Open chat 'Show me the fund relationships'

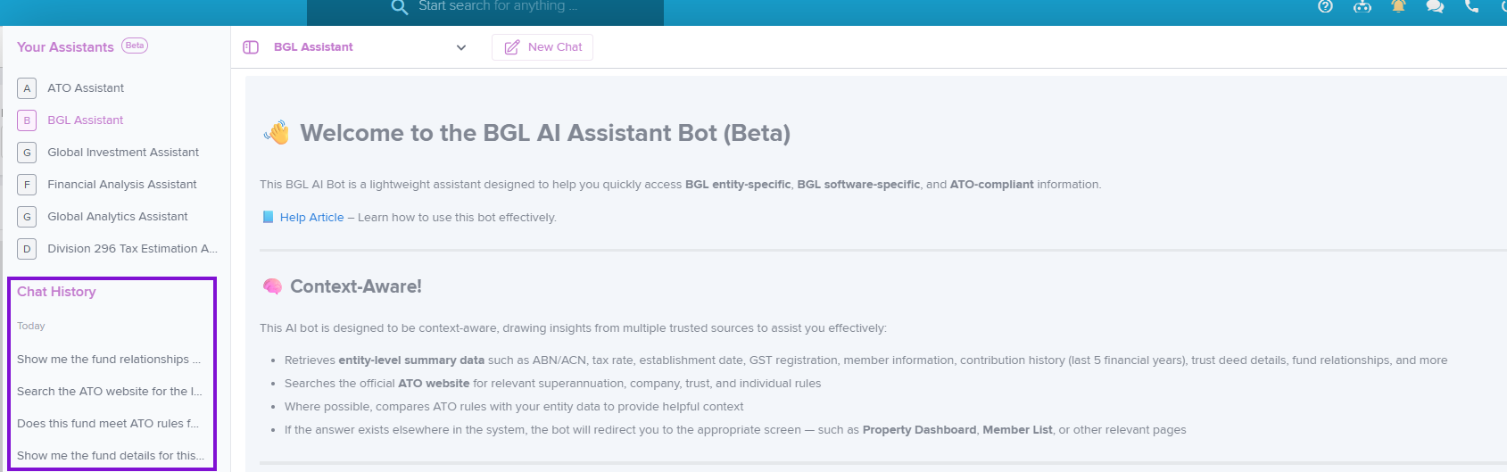tap(109, 359)
